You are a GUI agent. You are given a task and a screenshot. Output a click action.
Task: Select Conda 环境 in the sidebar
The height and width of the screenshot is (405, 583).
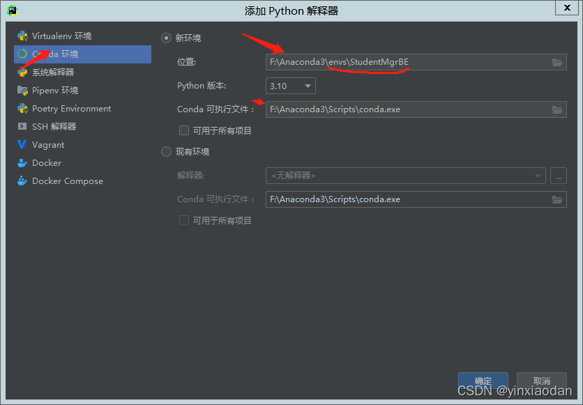click(x=82, y=54)
